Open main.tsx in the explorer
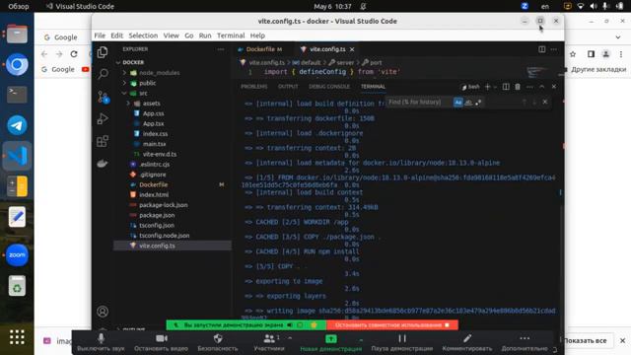 coord(155,144)
